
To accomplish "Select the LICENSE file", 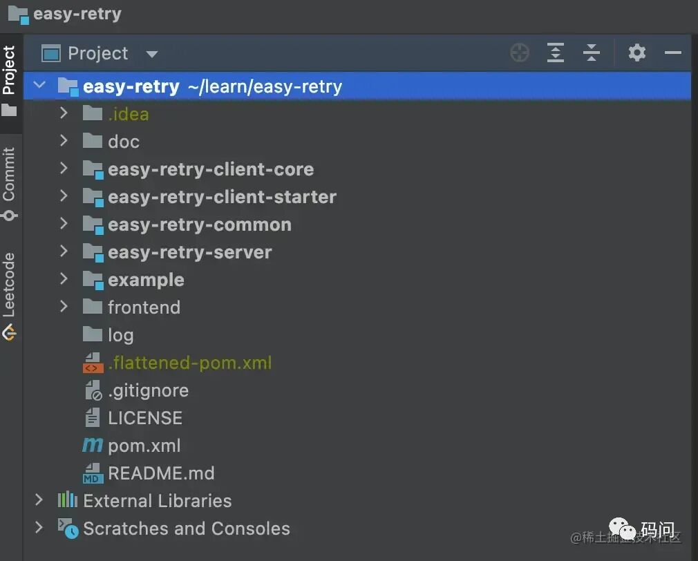I will coord(145,418).
